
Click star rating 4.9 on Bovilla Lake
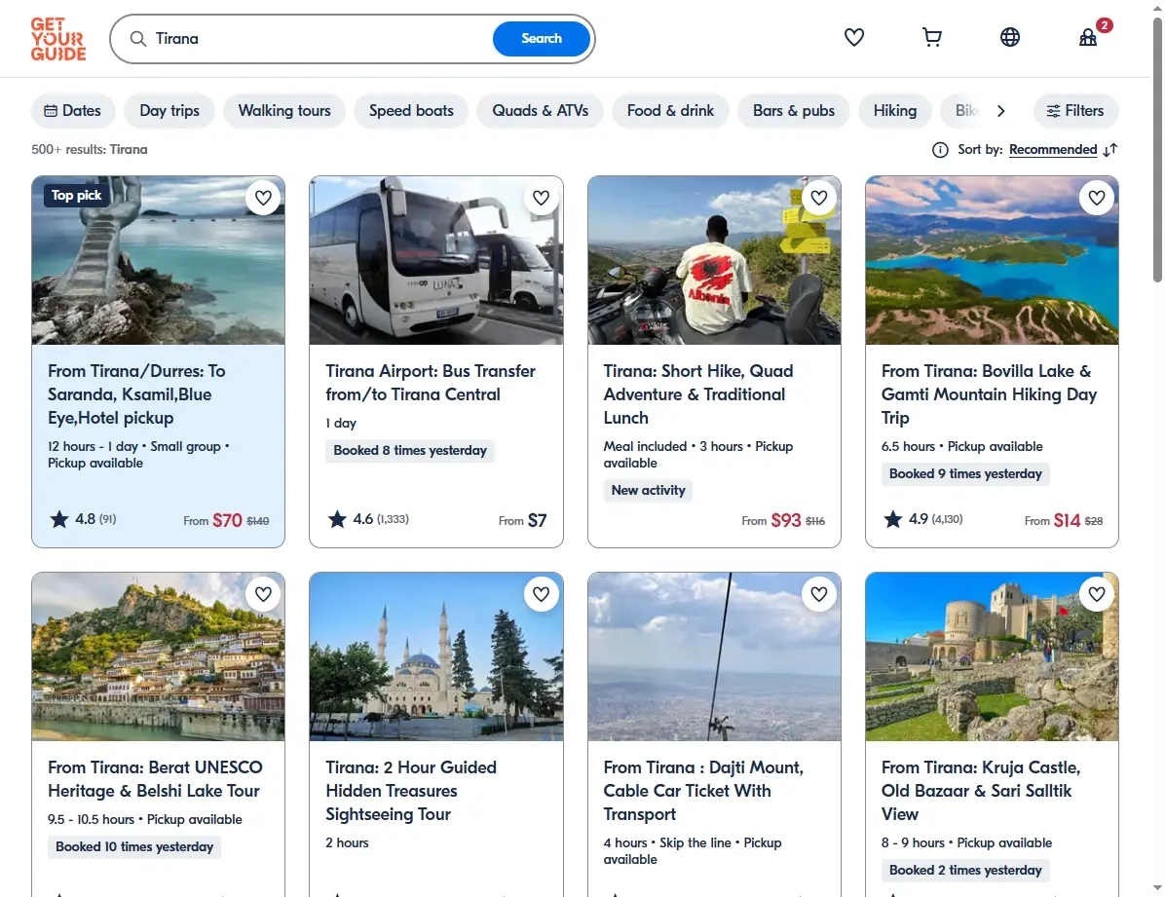point(922,519)
